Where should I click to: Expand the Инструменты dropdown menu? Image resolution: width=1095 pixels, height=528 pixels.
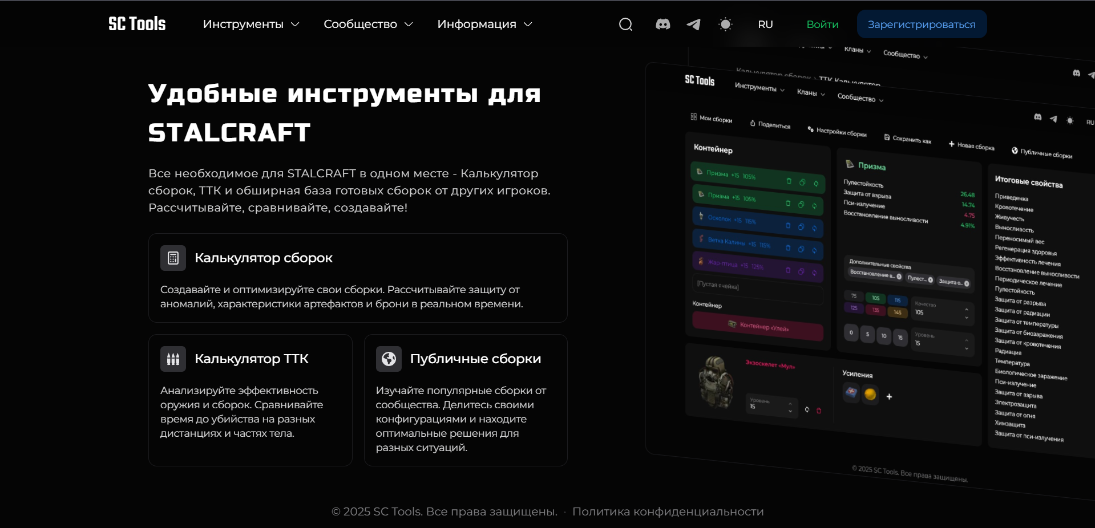[x=251, y=25]
